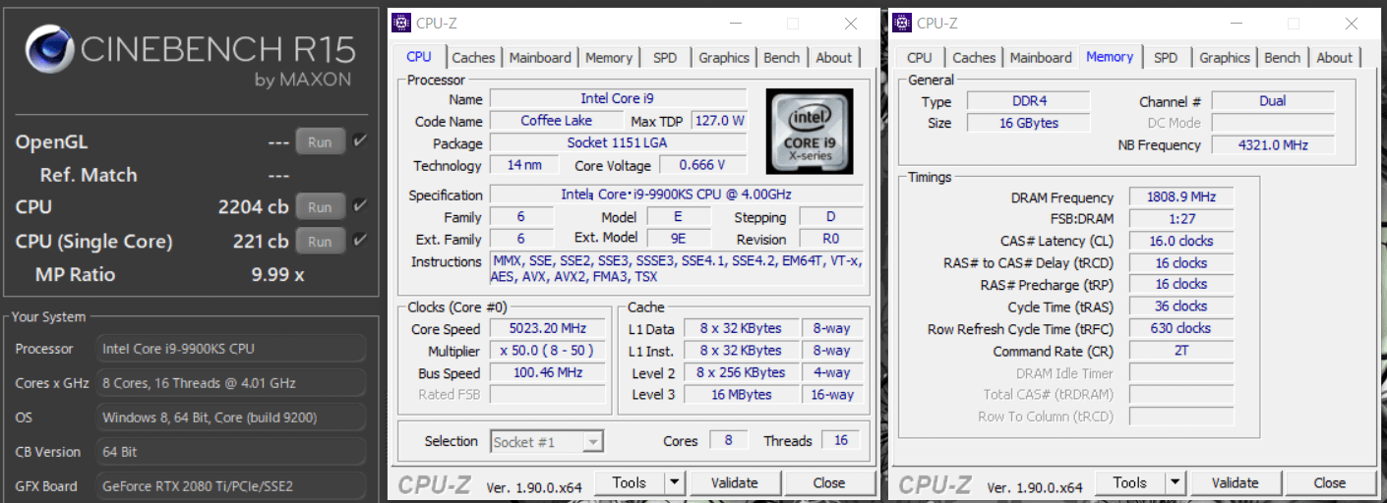
Task: Click the Command Rate value 2T
Action: (1180, 351)
